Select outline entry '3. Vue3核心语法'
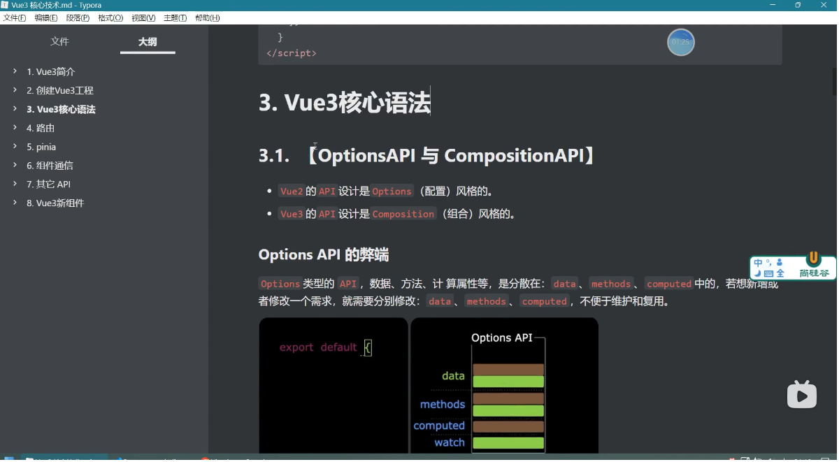 click(61, 110)
